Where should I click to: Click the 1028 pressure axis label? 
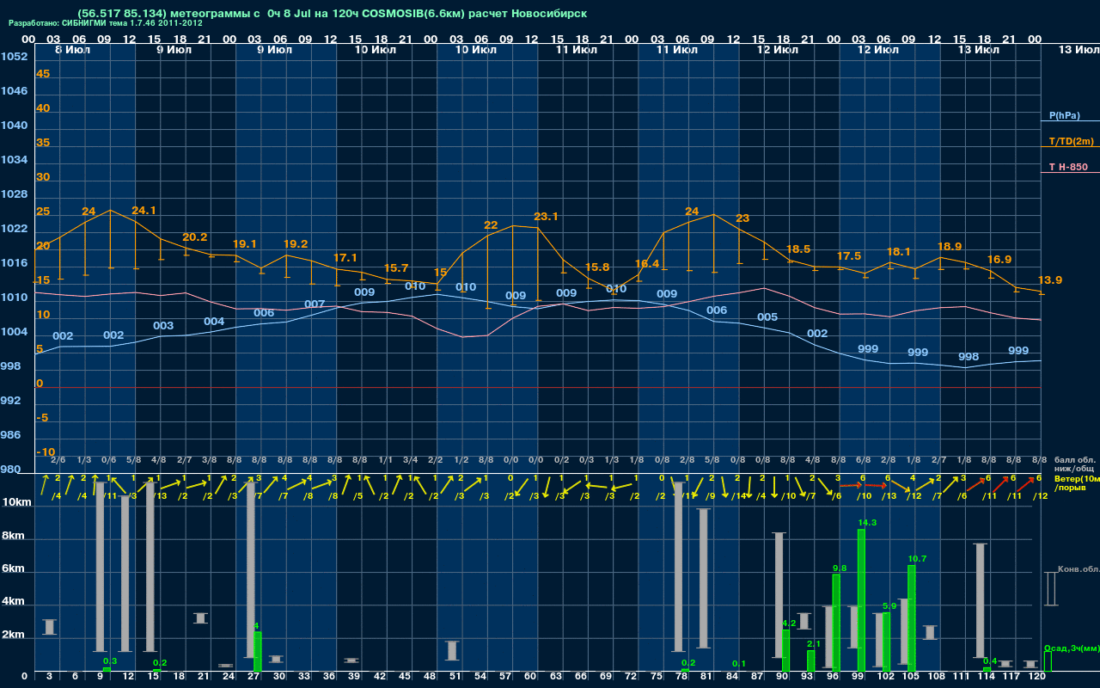[x=14, y=194]
